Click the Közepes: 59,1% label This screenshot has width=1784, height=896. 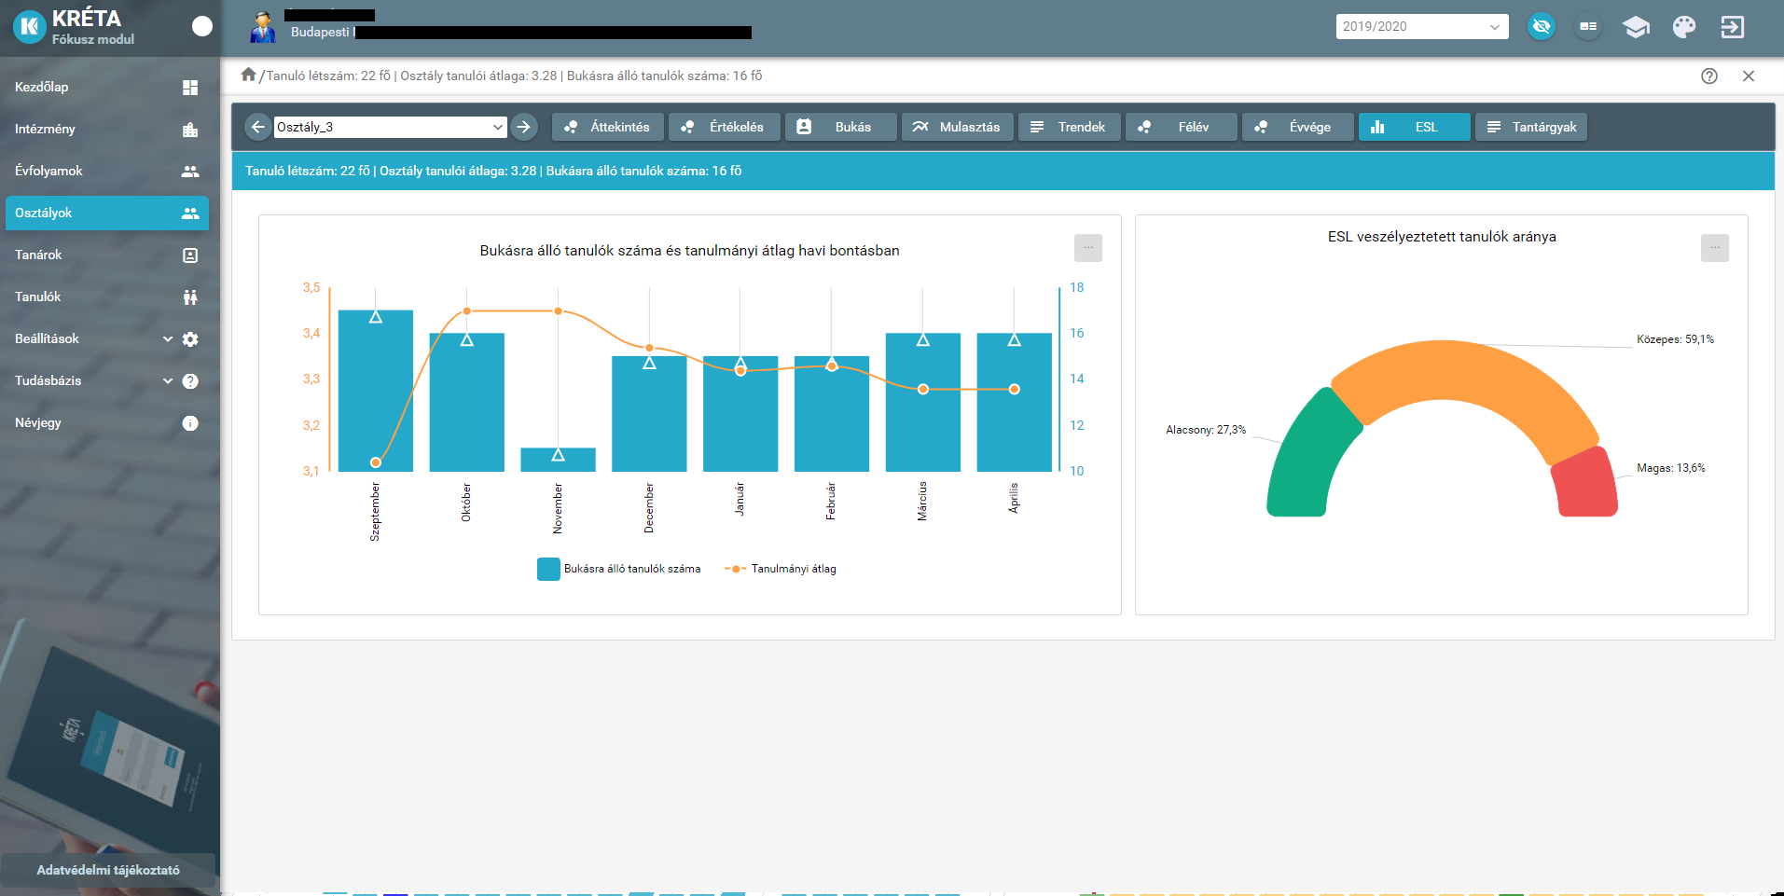point(1675,339)
